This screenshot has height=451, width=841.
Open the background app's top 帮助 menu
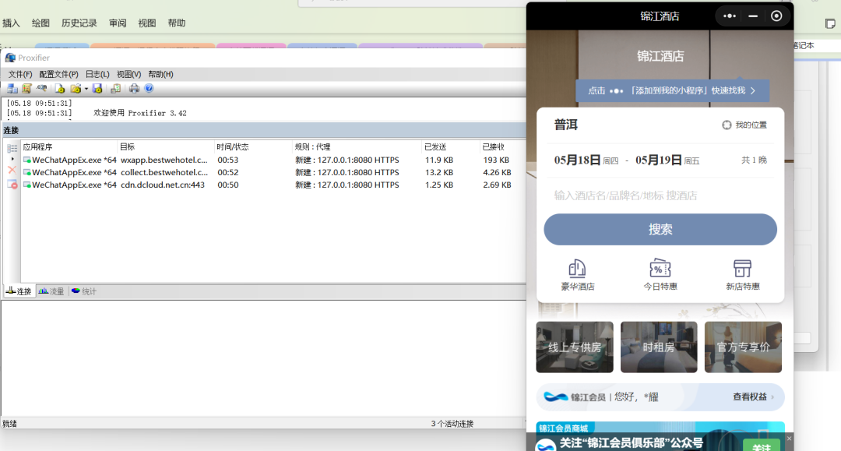(177, 23)
